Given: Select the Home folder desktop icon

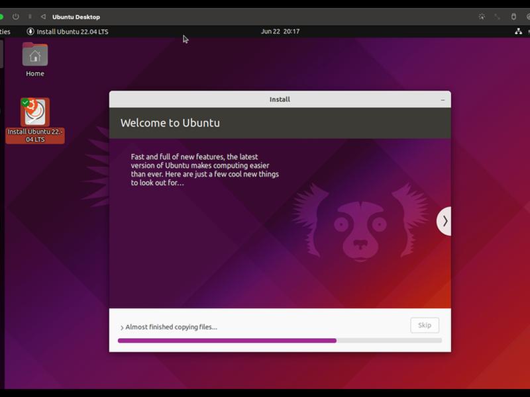Looking at the screenshot, I should [x=35, y=60].
